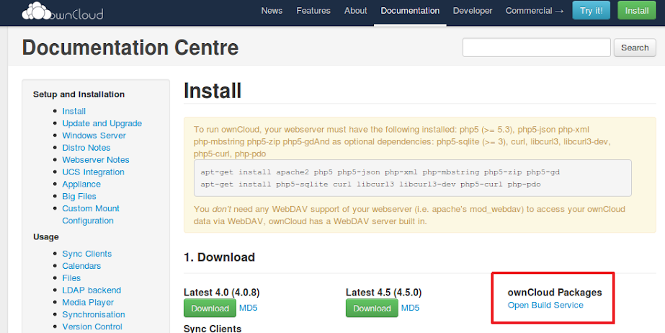Open the Commercial link
The height and width of the screenshot is (333, 665).
535,11
